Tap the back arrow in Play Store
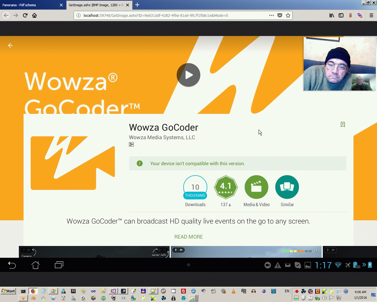The width and height of the screenshot is (377, 302). (10, 45)
